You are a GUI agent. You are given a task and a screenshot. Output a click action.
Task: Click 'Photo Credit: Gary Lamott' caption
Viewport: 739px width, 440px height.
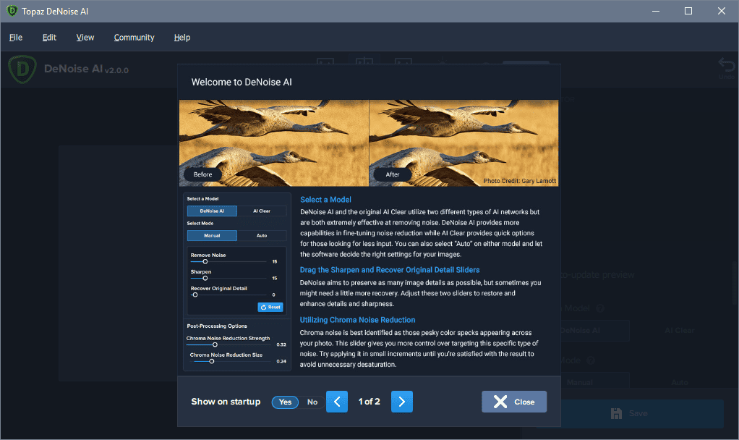(519, 181)
